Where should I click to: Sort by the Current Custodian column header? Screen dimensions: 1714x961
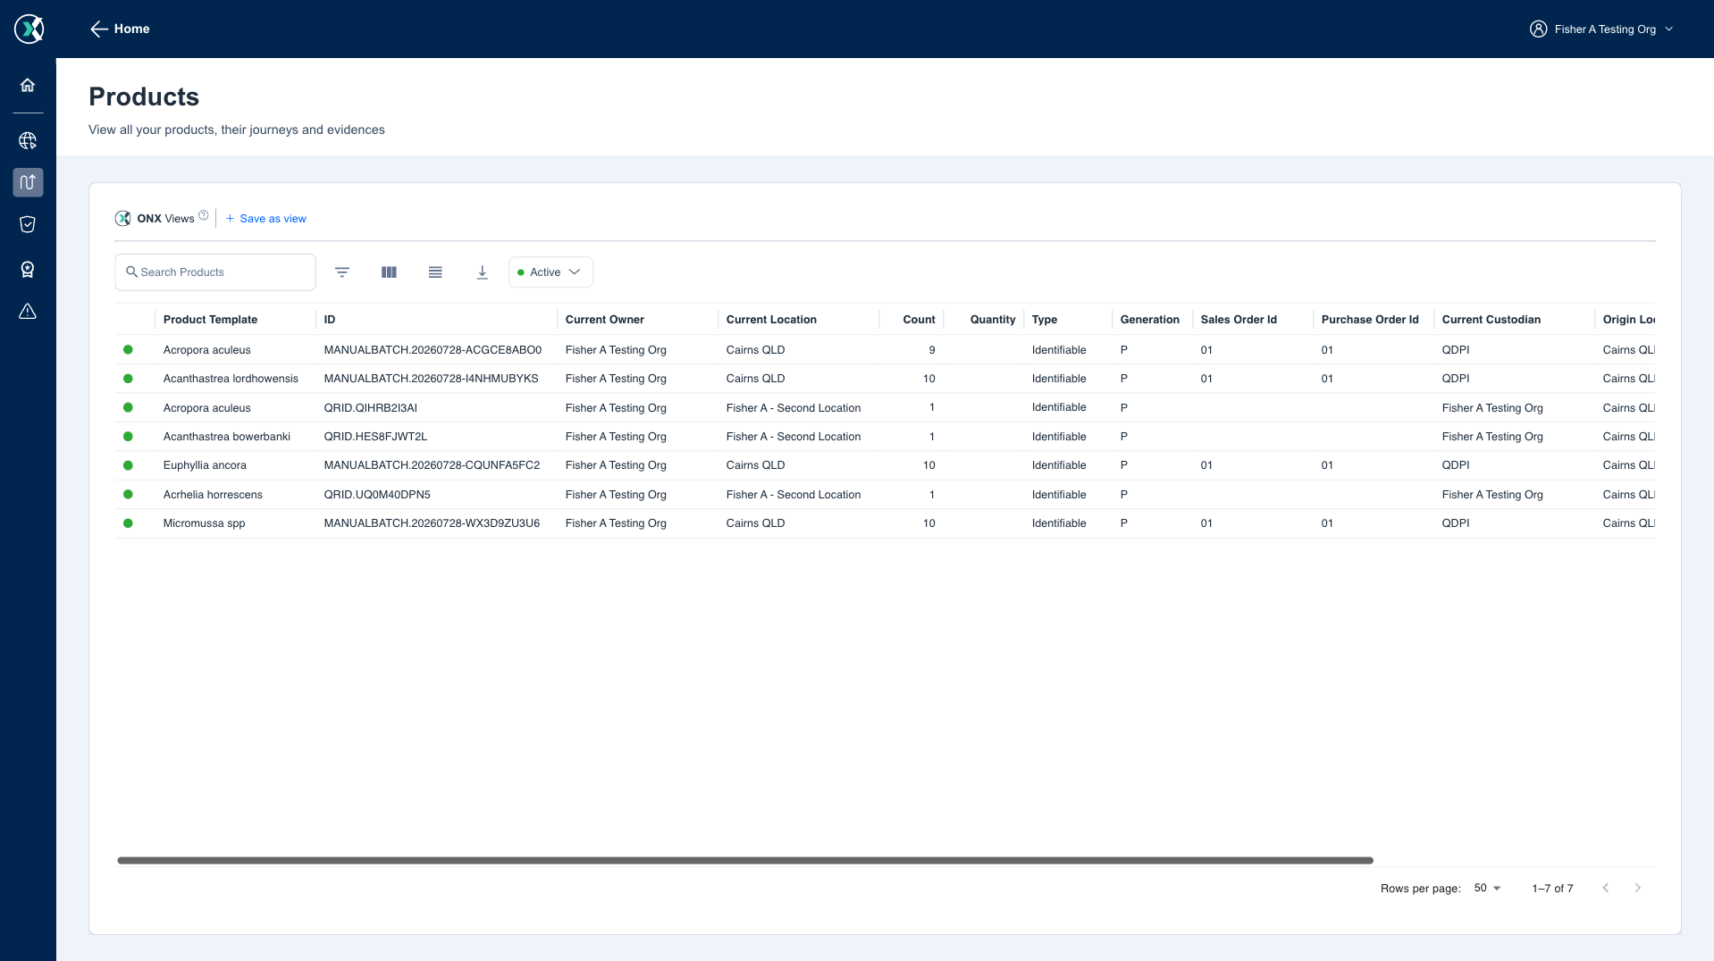coord(1491,320)
